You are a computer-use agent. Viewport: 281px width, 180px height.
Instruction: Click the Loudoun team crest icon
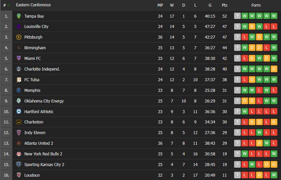pyautogui.click(x=19, y=175)
